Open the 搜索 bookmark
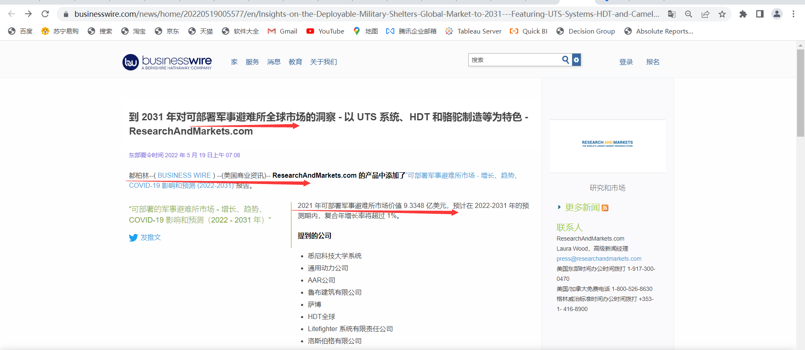 (x=100, y=31)
